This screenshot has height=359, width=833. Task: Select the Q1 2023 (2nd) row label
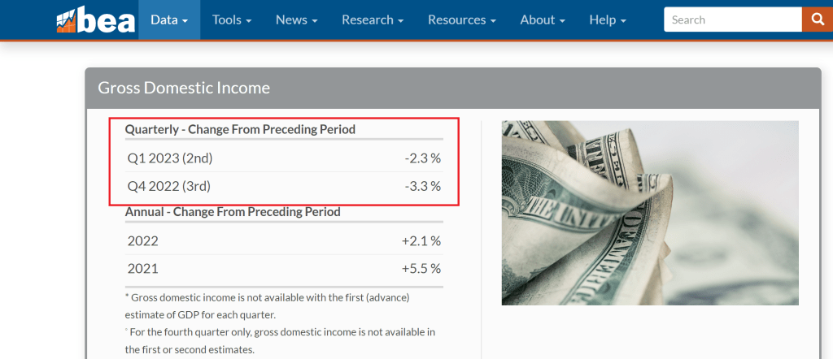pyautogui.click(x=170, y=158)
